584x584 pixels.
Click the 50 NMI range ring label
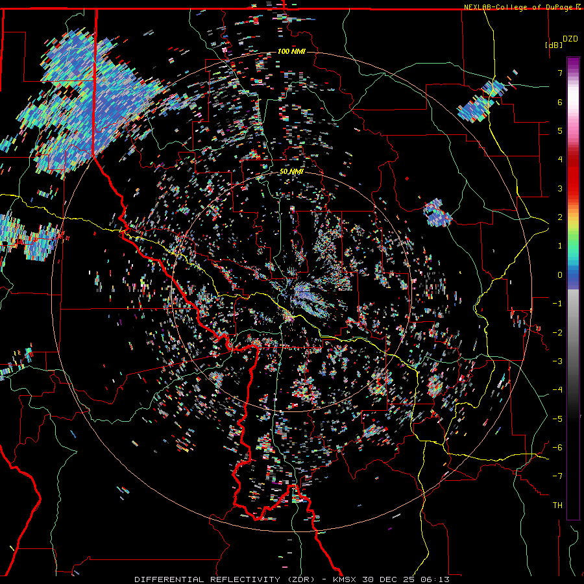(x=291, y=171)
